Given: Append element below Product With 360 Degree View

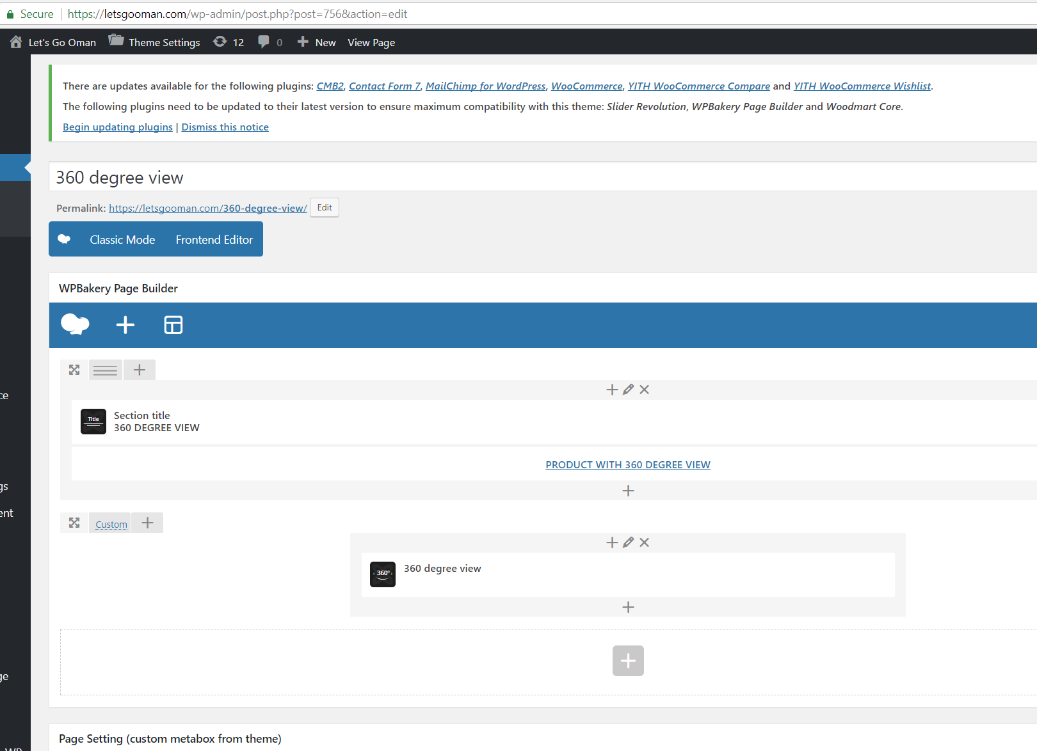Looking at the screenshot, I should pos(629,491).
